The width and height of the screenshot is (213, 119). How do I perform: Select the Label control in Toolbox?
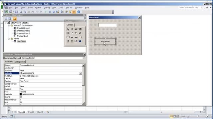(72, 29)
